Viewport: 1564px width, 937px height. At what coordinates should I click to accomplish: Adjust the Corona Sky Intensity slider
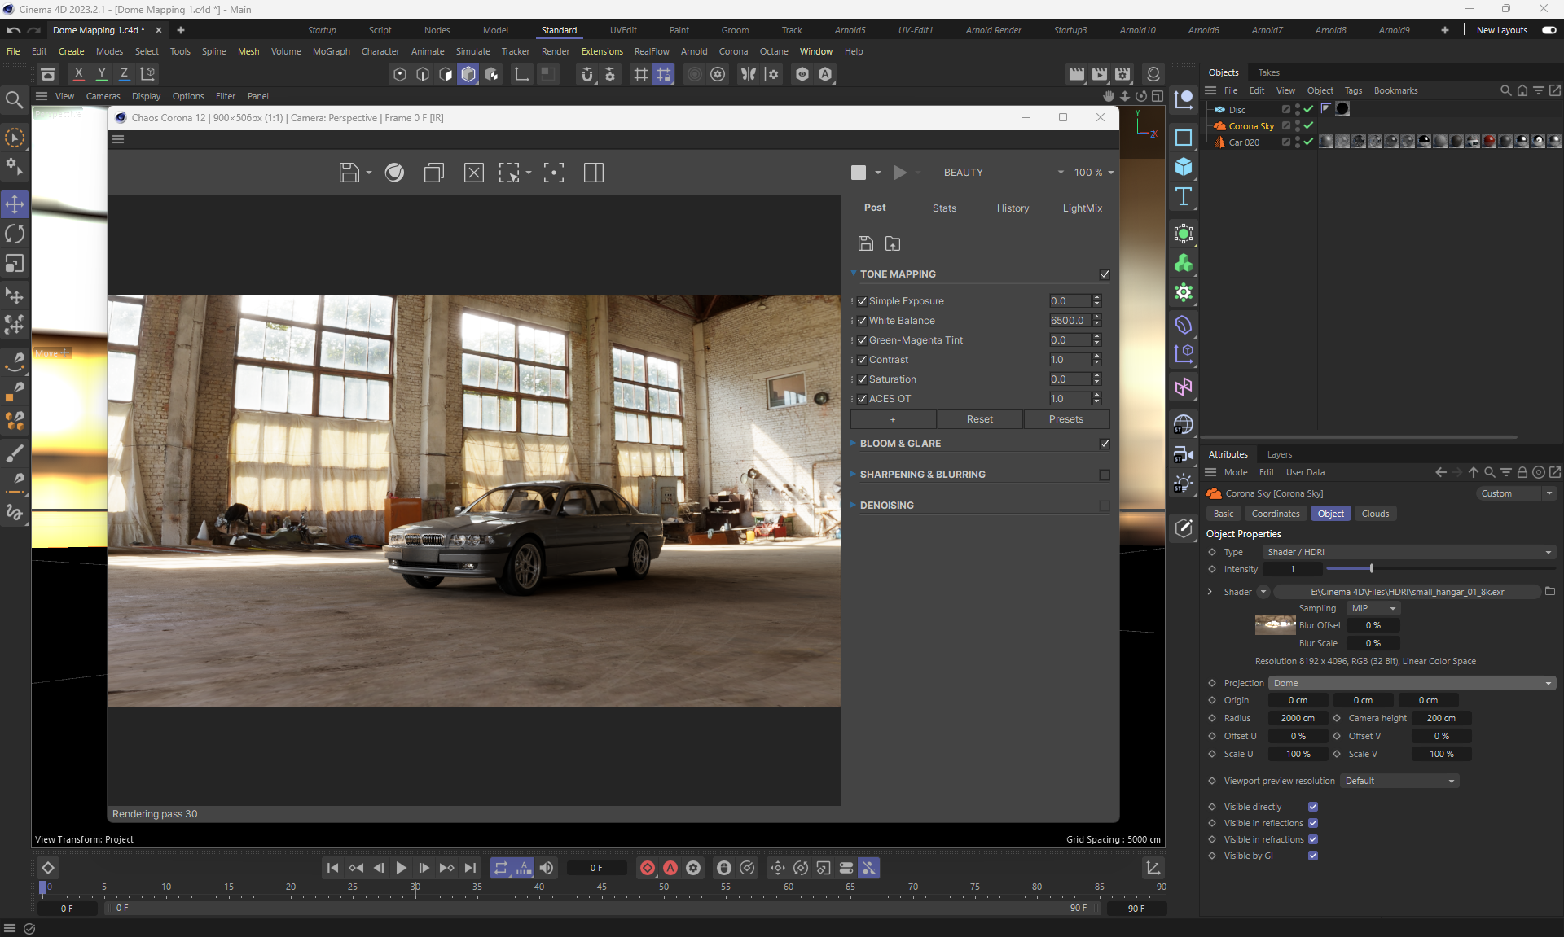[x=1371, y=569]
